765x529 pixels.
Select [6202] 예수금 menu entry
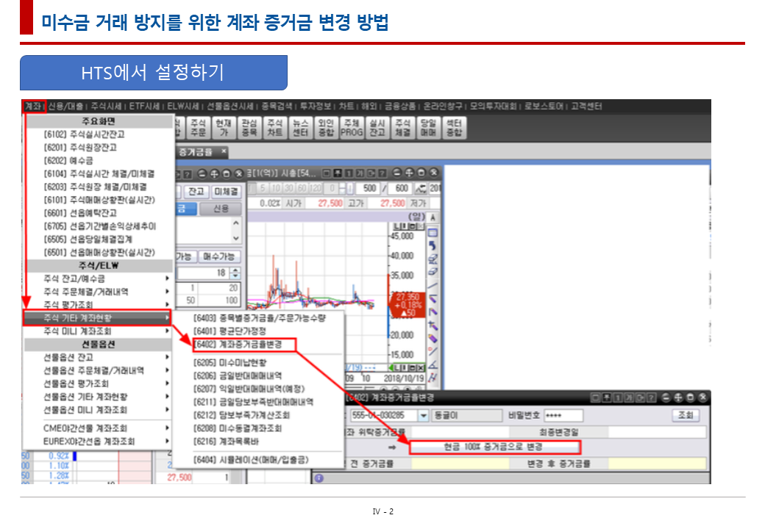tap(68, 160)
